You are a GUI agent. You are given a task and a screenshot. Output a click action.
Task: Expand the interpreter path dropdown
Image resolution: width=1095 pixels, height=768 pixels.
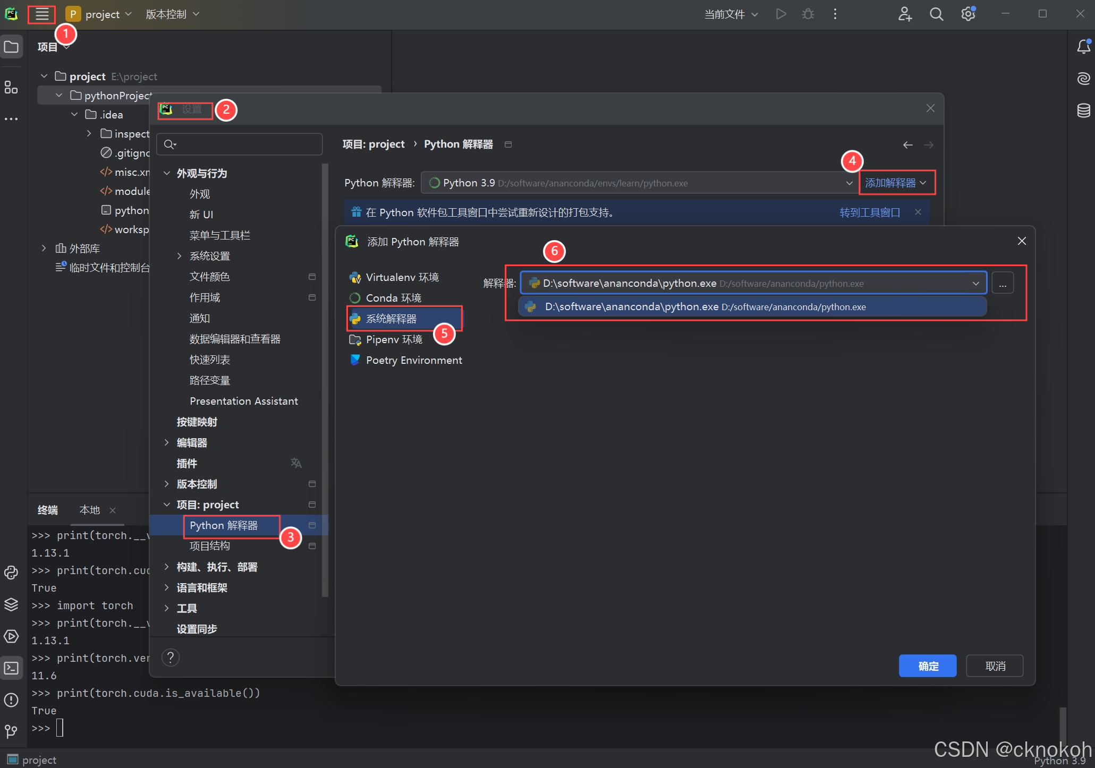click(x=975, y=283)
